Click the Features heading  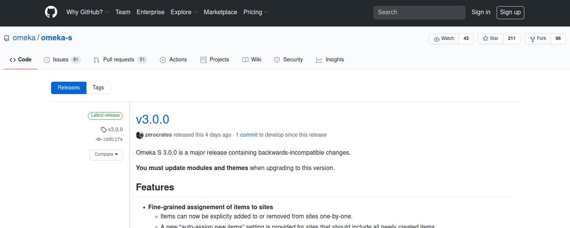(155, 187)
